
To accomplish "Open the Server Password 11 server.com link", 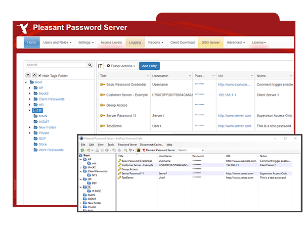I will pos(235,115).
